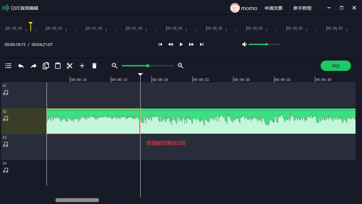This screenshot has height=204, width=362.
Task: Delete the selected clip with trash icon
Action: coord(94,66)
